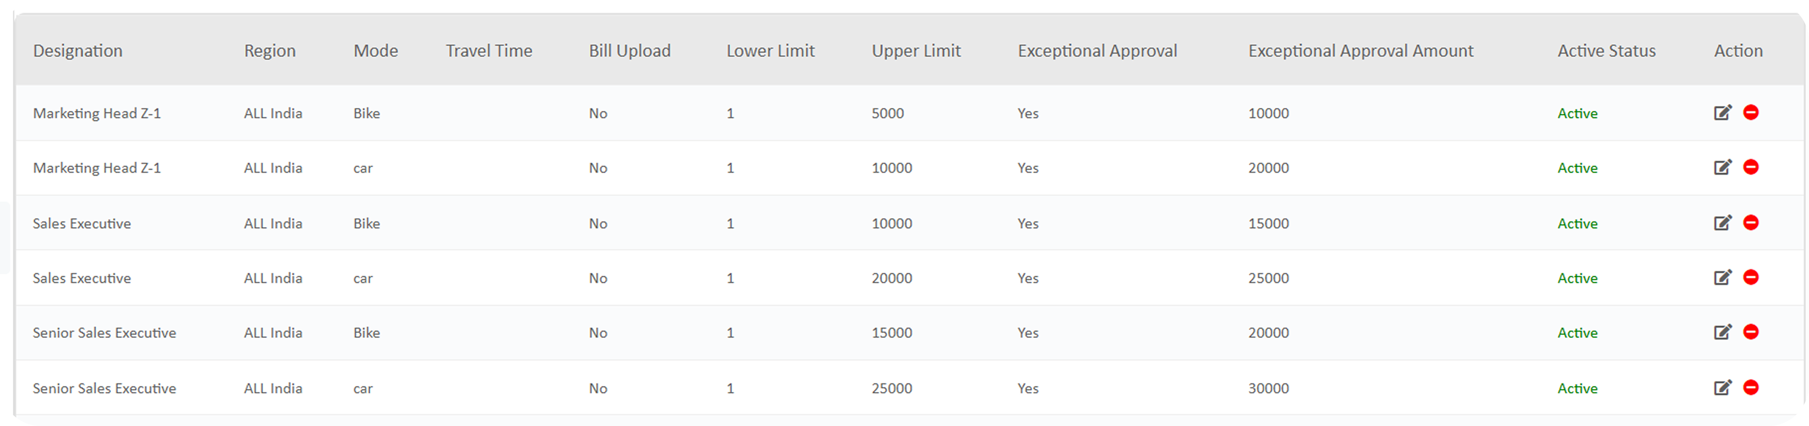Click the Upper Limit column header
1809x426 pixels.
click(x=916, y=51)
